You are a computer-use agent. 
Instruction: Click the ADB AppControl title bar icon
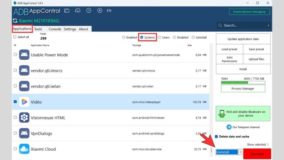pos(15,3)
